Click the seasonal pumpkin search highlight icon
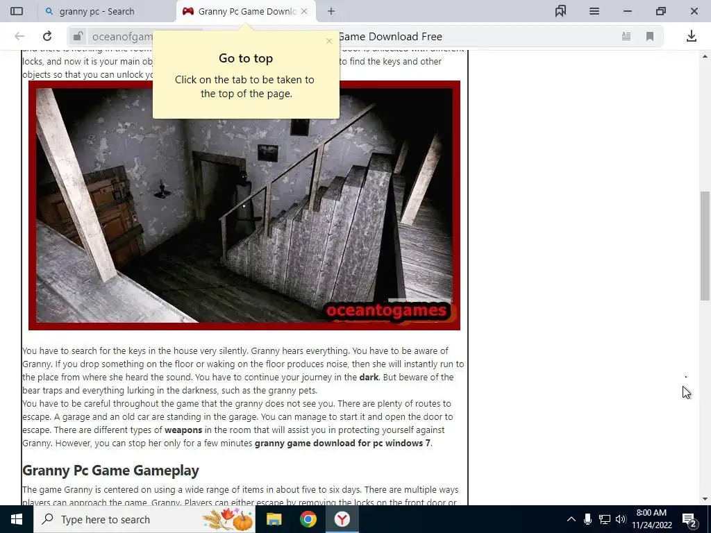This screenshot has width=711, height=533. [228, 519]
